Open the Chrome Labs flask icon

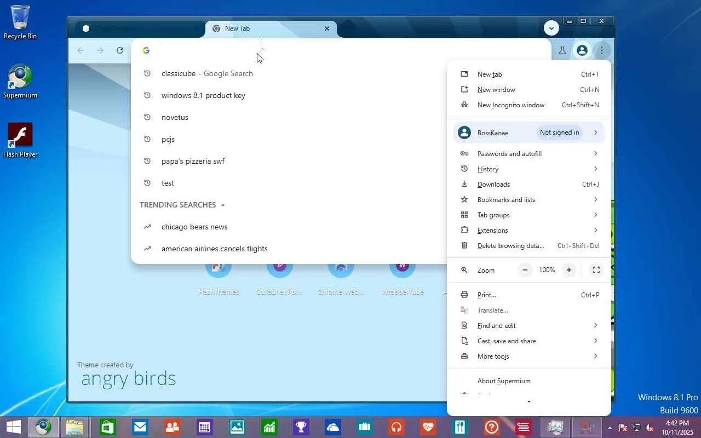(562, 50)
